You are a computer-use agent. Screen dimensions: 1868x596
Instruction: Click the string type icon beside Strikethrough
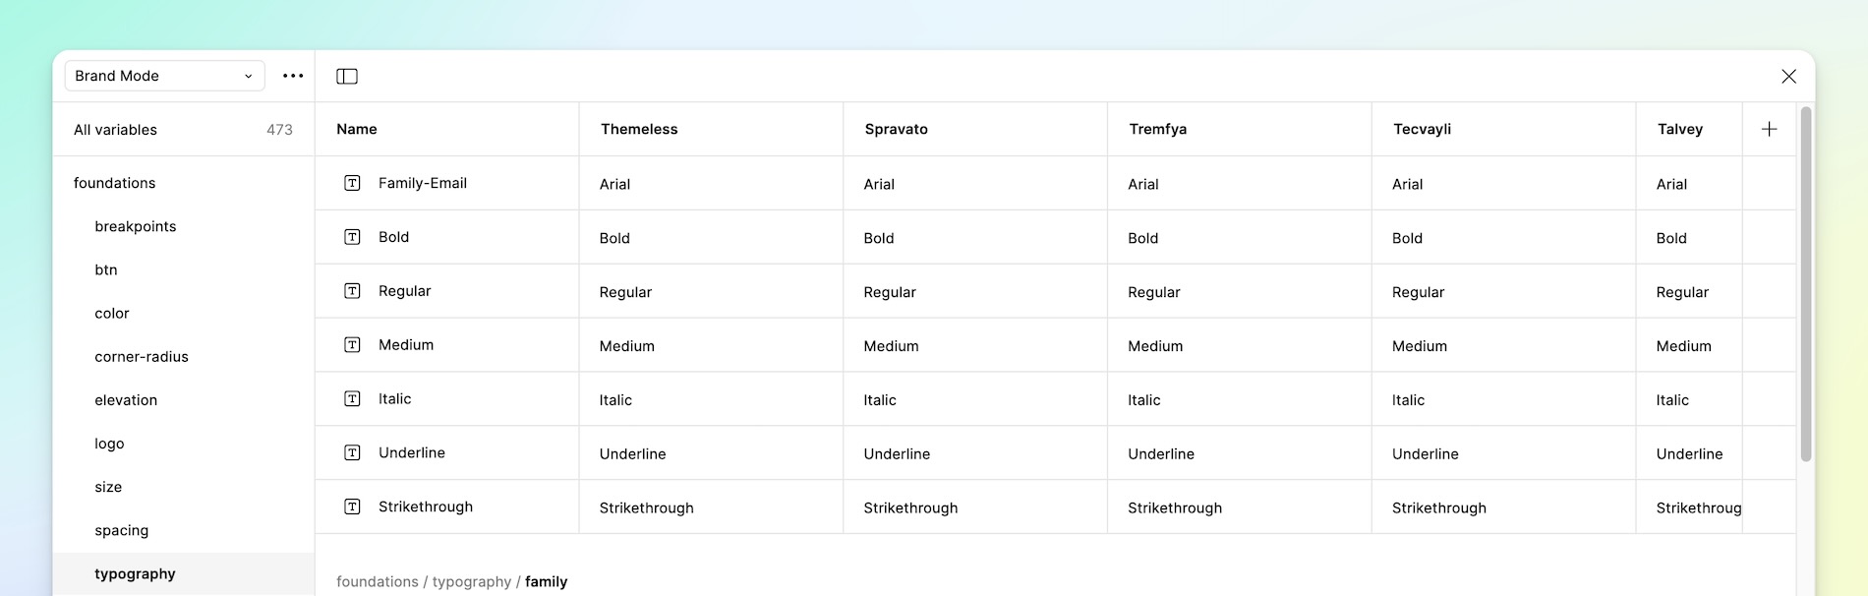pyautogui.click(x=352, y=507)
